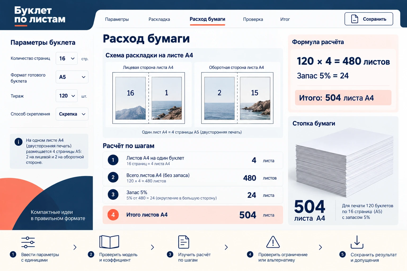Image resolution: width=407 pixels, height=271 pixels.
Task: Click the download icon for Сохранить результат
Action: click(357, 242)
